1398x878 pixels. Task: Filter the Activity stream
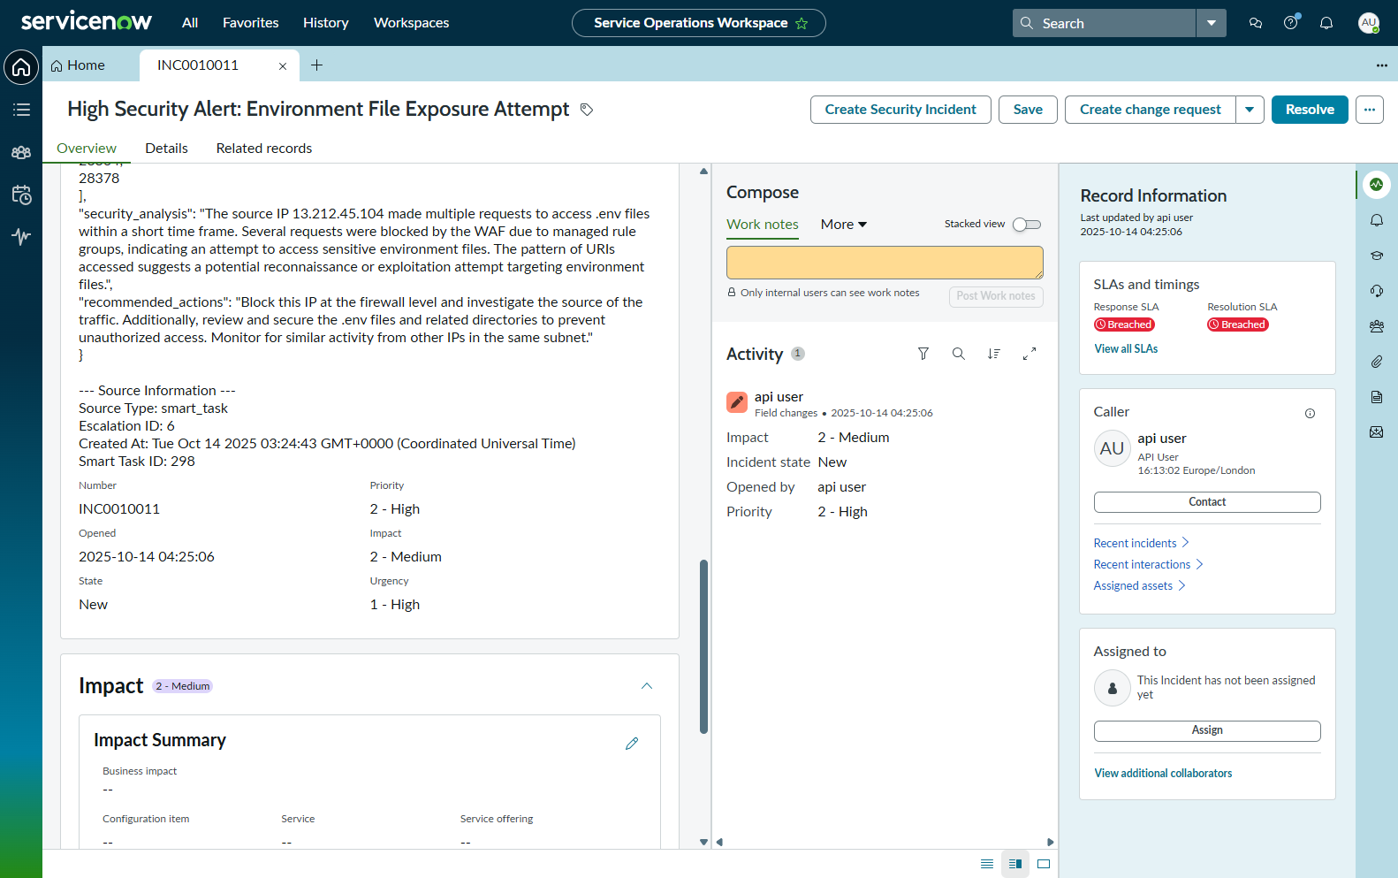pos(923,354)
